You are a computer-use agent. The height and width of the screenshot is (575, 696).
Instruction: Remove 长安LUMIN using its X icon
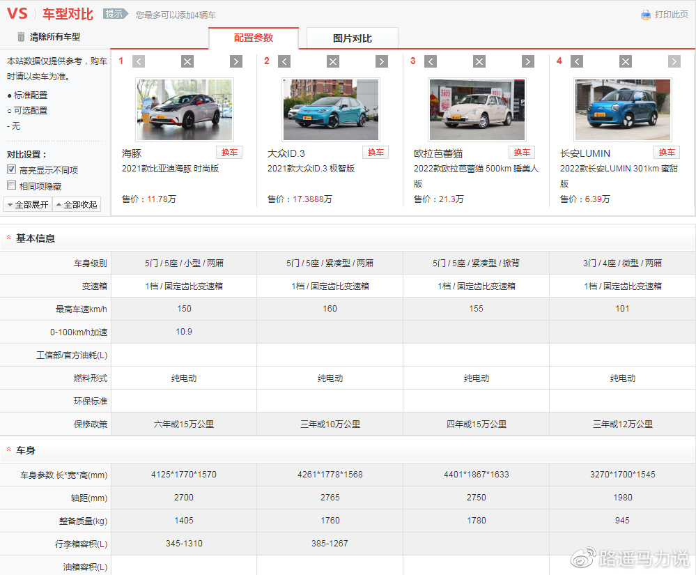(626, 61)
